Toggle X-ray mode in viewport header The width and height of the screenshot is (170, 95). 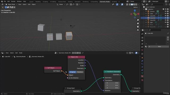127,4
